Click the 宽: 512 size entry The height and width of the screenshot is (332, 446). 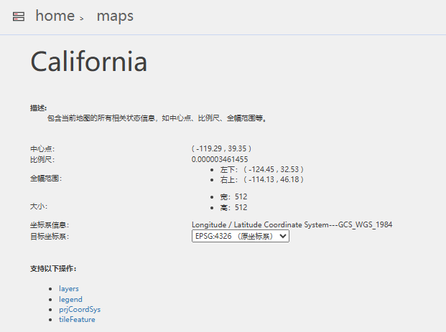click(233, 196)
